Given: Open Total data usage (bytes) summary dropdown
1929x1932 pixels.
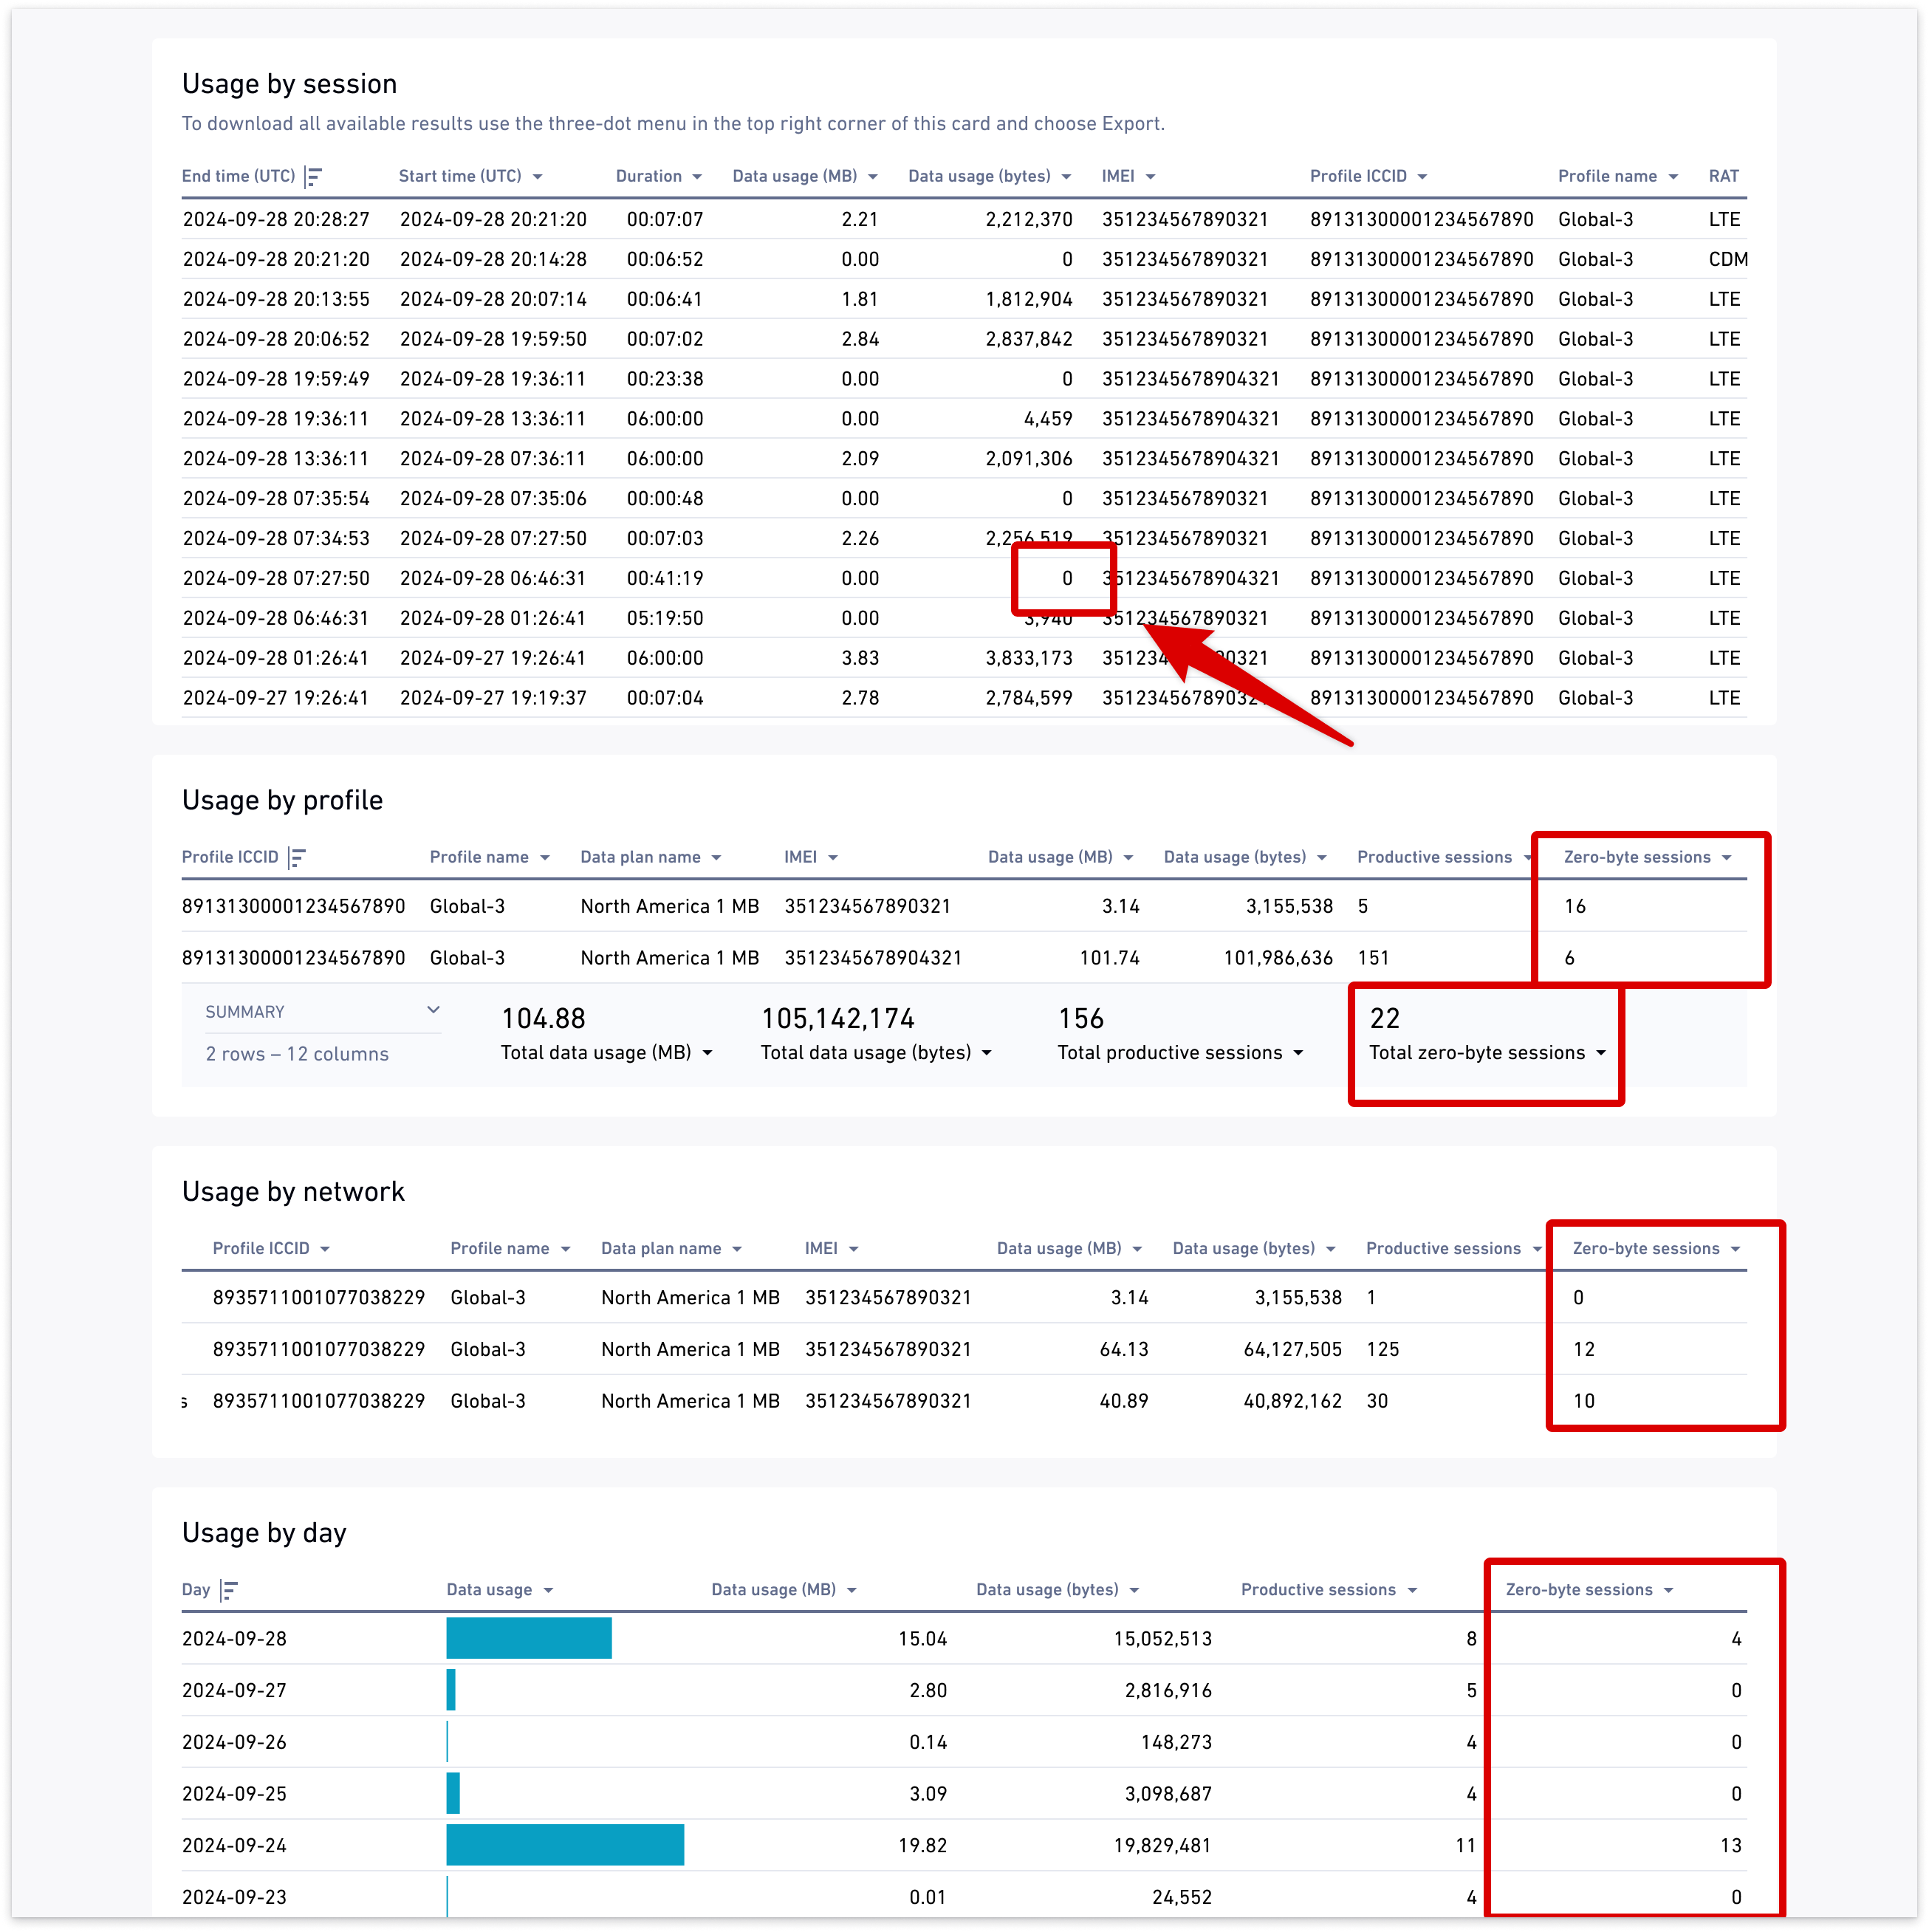Looking at the screenshot, I should (986, 1053).
